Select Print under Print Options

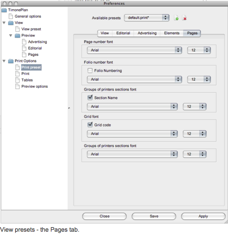[26, 74]
